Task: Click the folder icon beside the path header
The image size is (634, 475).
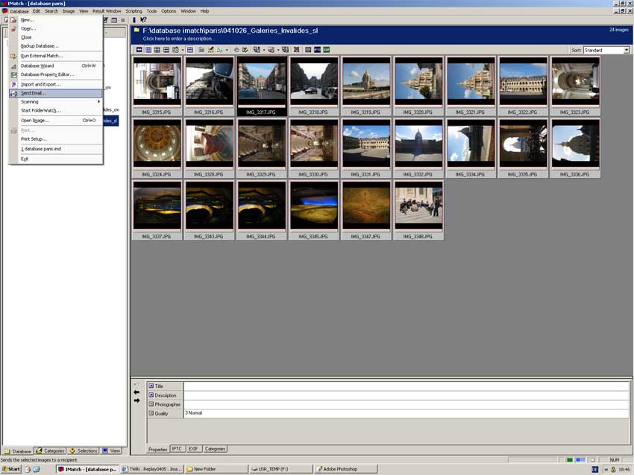Action: 136,31
